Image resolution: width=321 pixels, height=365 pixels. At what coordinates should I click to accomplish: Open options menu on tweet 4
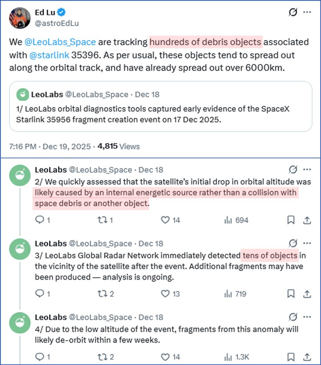pyautogui.click(x=308, y=317)
